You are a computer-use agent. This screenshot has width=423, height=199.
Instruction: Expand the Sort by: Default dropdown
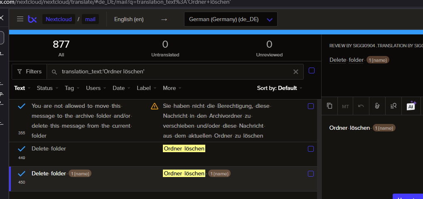(279, 88)
